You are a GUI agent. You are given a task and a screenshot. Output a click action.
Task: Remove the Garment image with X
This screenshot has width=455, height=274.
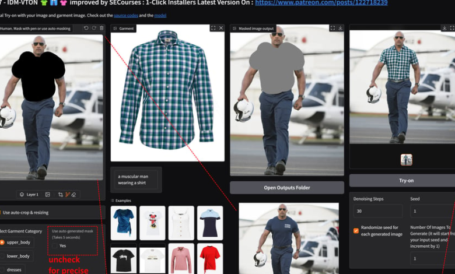(221, 28)
